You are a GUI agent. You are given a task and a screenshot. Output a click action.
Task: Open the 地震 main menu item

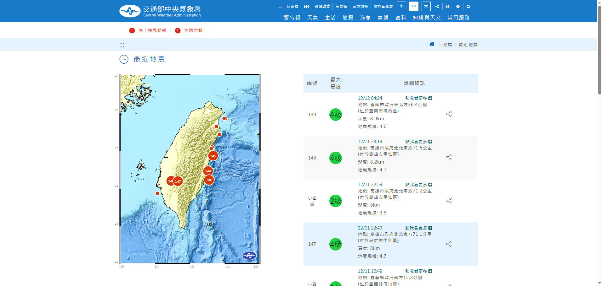click(x=348, y=18)
